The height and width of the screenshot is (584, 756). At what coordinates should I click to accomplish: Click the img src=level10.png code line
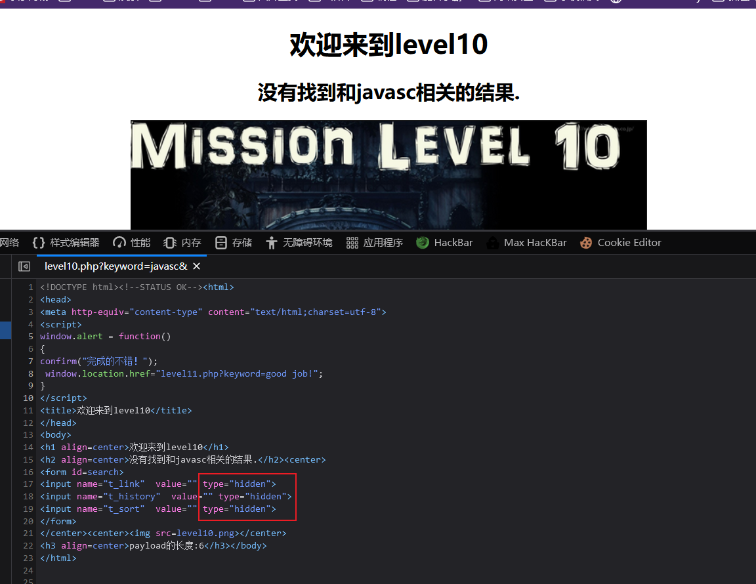[163, 533]
